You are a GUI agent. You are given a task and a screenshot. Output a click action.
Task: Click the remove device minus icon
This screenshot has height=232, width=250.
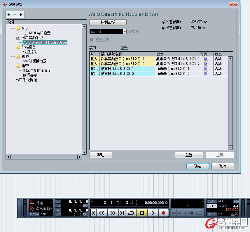(x=15, y=15)
